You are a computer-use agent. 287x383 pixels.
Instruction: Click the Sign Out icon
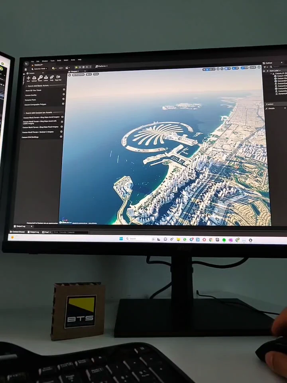tap(58, 78)
